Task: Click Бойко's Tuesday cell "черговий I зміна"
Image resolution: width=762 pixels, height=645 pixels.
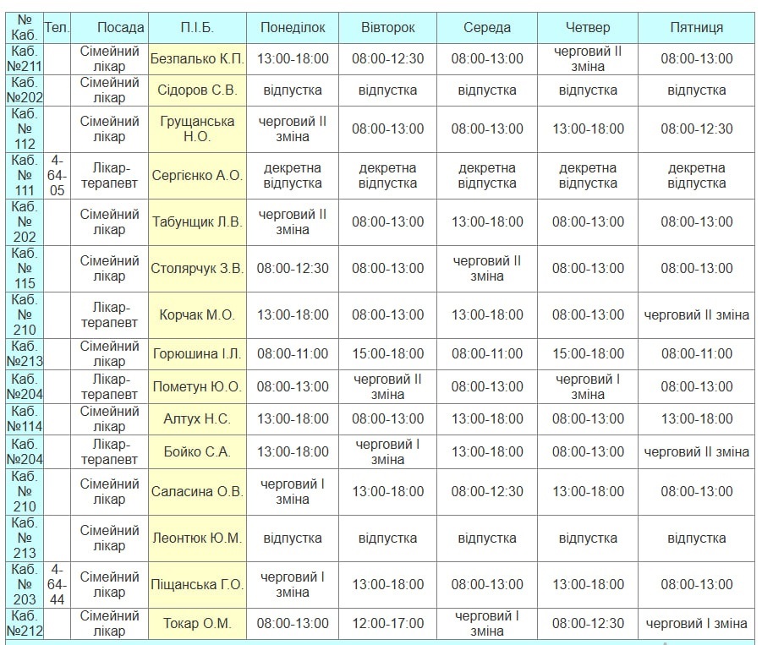Action: pyautogui.click(x=388, y=451)
